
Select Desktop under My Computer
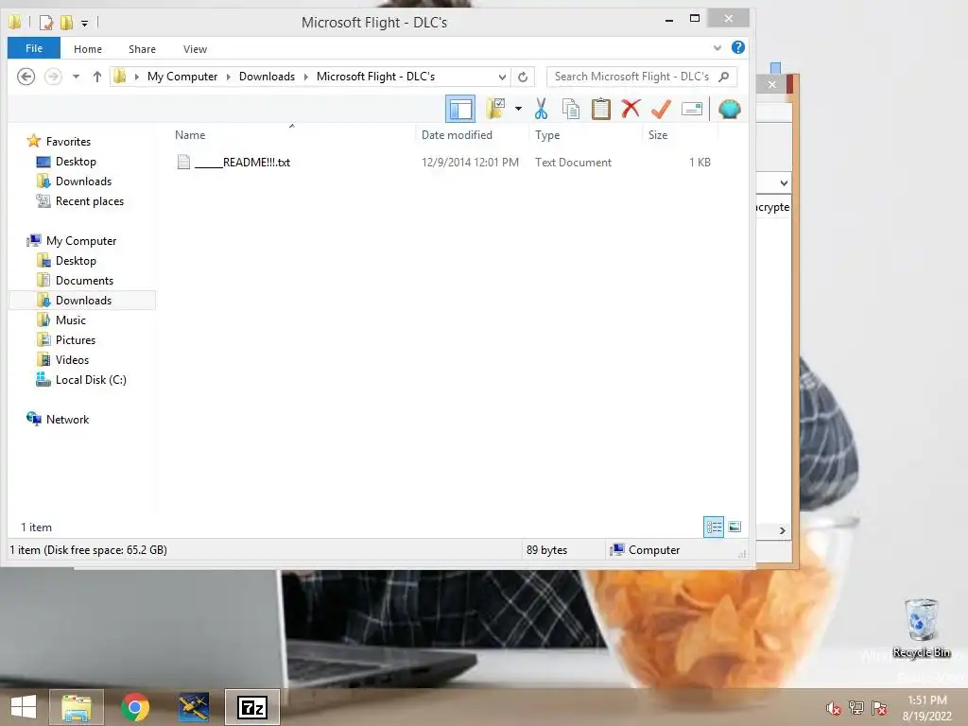[x=76, y=261]
